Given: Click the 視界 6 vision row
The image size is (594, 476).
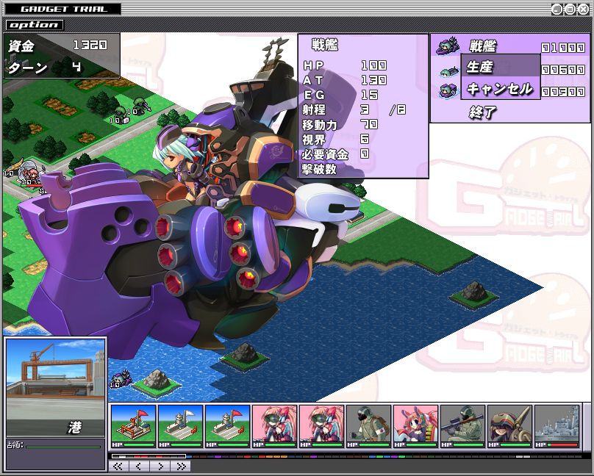Looking at the screenshot, I should [336, 140].
